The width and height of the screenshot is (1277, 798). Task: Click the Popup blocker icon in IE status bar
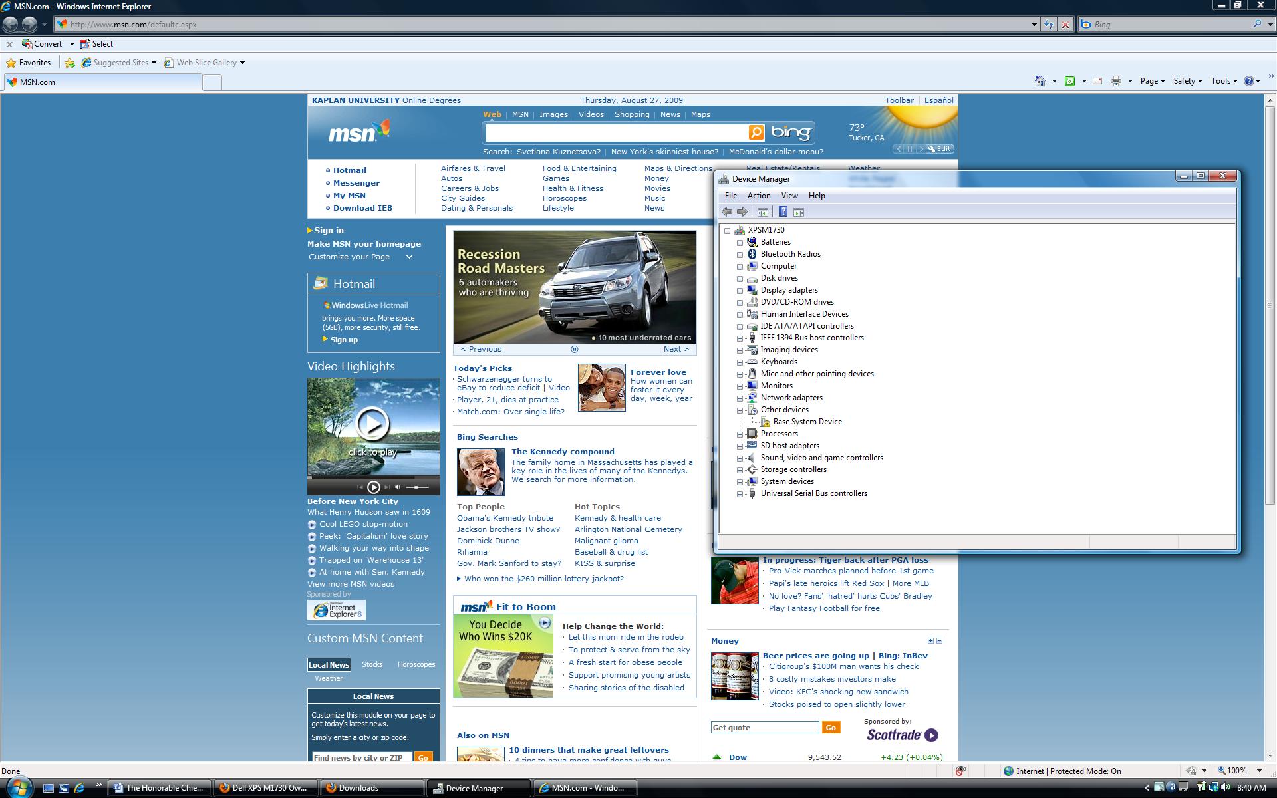pyautogui.click(x=960, y=771)
